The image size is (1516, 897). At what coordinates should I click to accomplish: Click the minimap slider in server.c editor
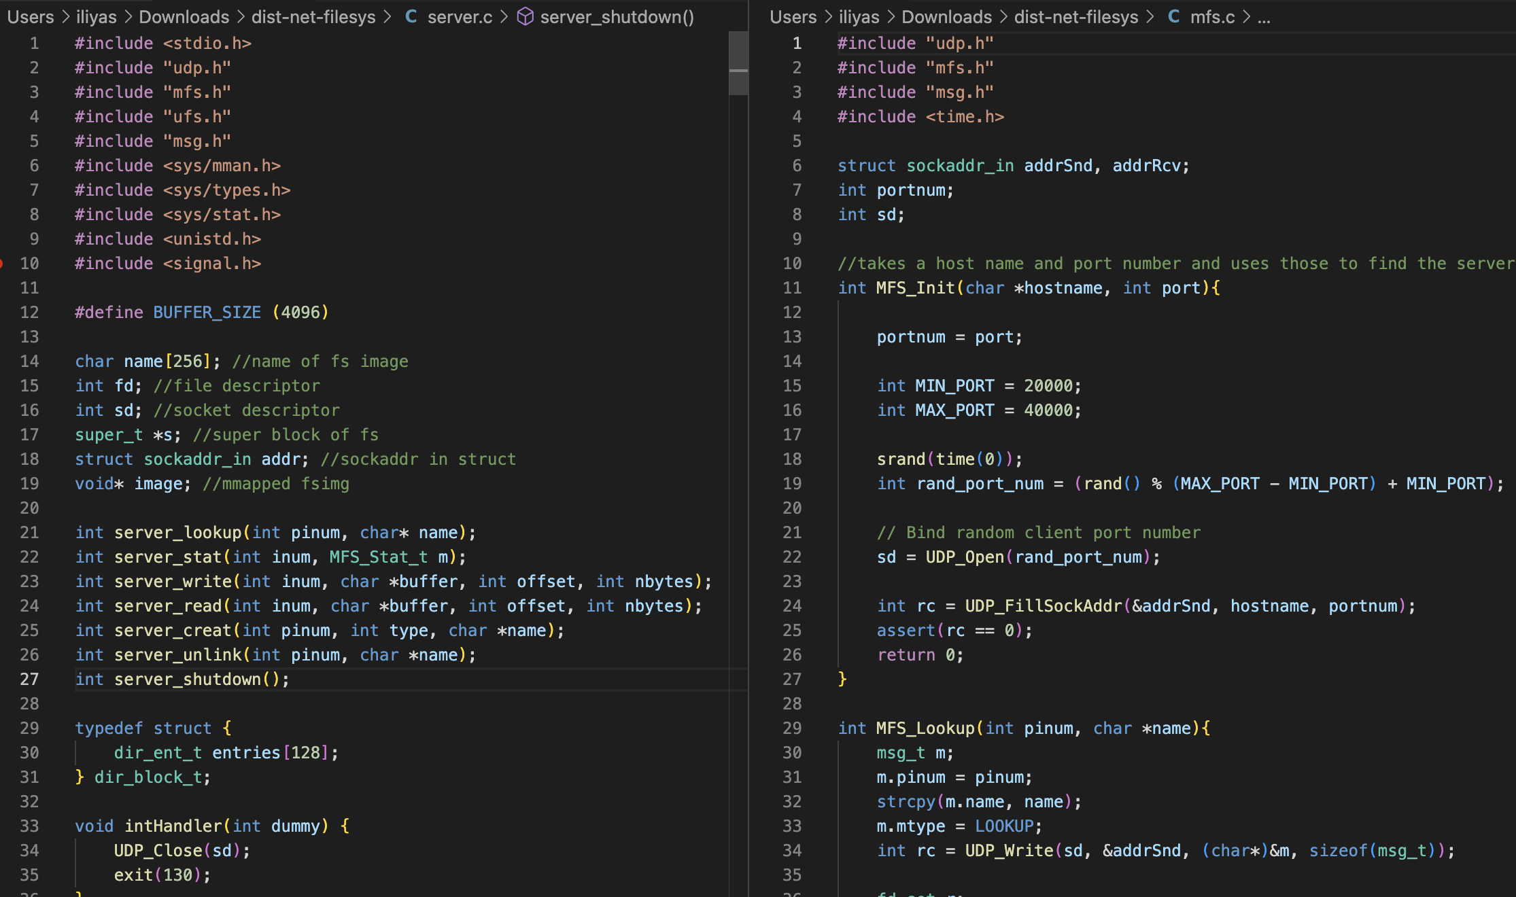(x=738, y=63)
